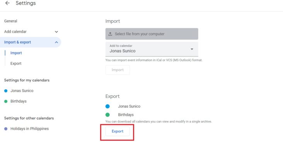Open Birthdays calendar settings
Image resolution: width=283 pixels, height=142 pixels.
(19, 101)
